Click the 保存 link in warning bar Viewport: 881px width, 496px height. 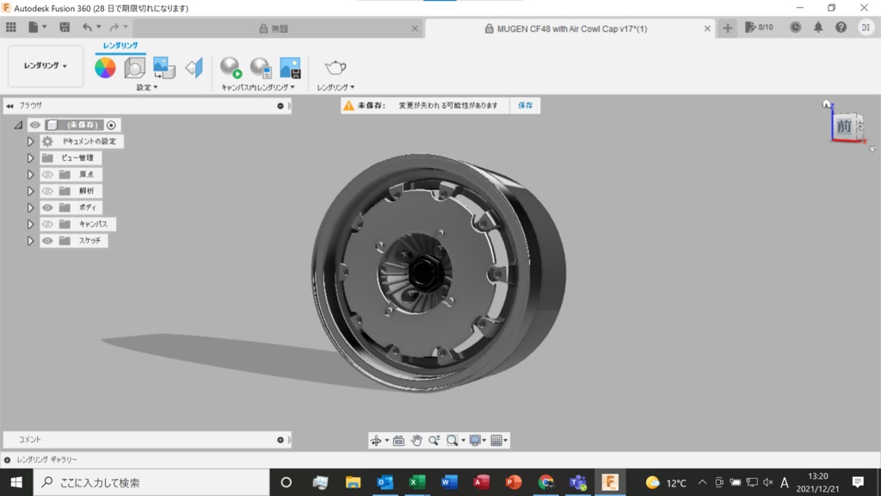[526, 105]
